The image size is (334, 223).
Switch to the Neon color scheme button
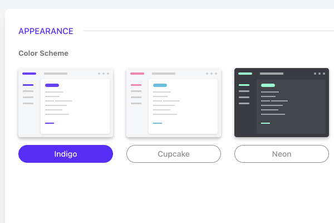[x=282, y=154]
